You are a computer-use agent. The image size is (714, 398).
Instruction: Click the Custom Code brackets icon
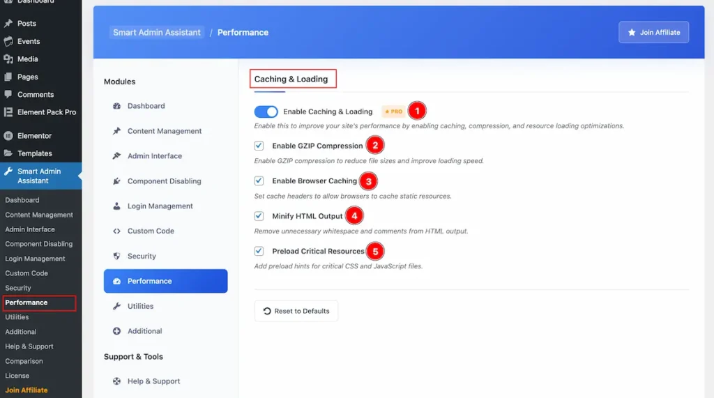(x=116, y=231)
